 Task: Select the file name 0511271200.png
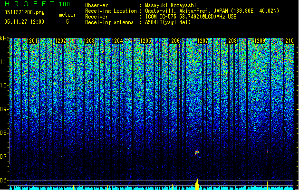pos(24,12)
